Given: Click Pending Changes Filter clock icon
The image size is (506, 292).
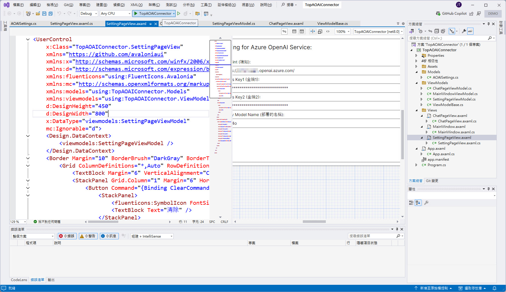Looking at the screenshot, I should tap(421, 31).
